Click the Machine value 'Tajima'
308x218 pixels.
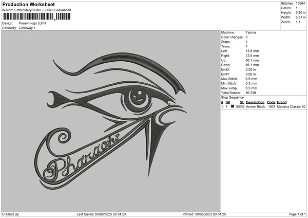click(251, 32)
